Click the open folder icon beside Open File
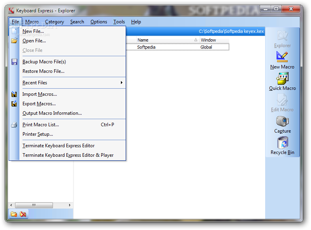Viewport: 311px width, 230px height. click(14, 41)
